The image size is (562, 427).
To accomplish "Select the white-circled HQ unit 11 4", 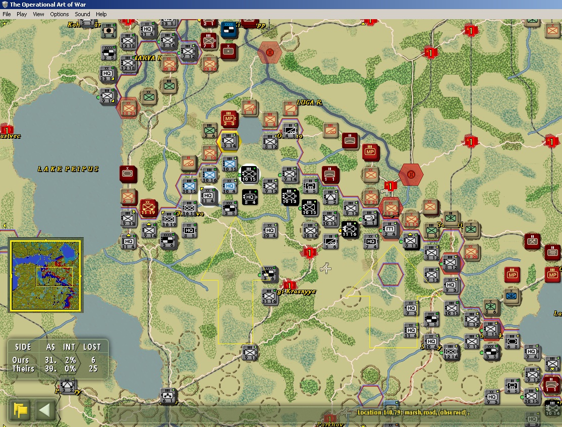I will point(208,196).
